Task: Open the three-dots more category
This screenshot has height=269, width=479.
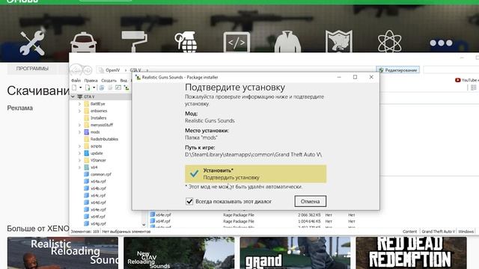Action: pyautogui.click(x=441, y=43)
